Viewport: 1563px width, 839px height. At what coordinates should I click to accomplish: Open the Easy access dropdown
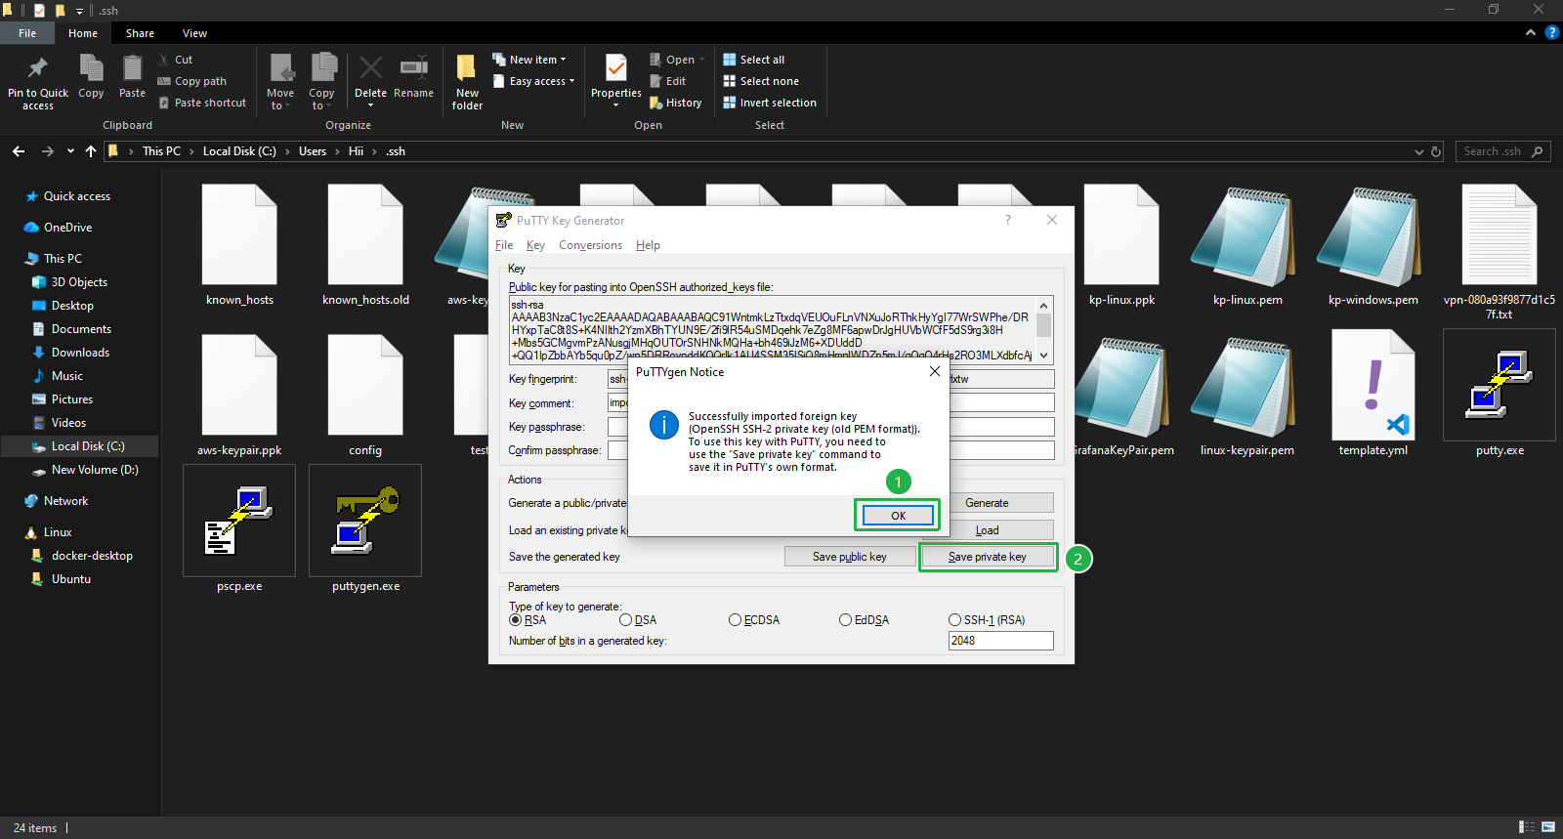click(532, 81)
